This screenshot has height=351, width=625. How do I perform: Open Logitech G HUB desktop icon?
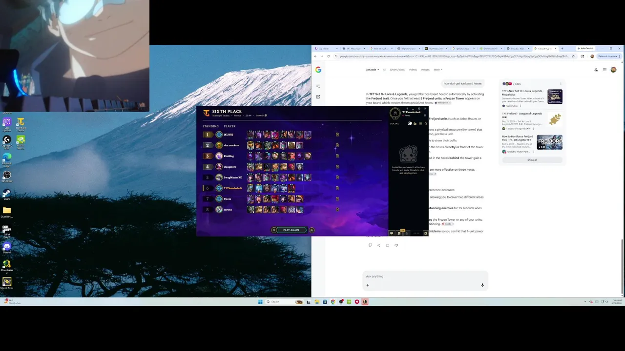tap(7, 141)
